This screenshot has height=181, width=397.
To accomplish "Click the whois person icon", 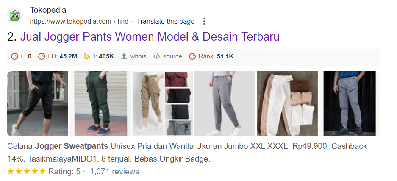I will coord(124,56).
